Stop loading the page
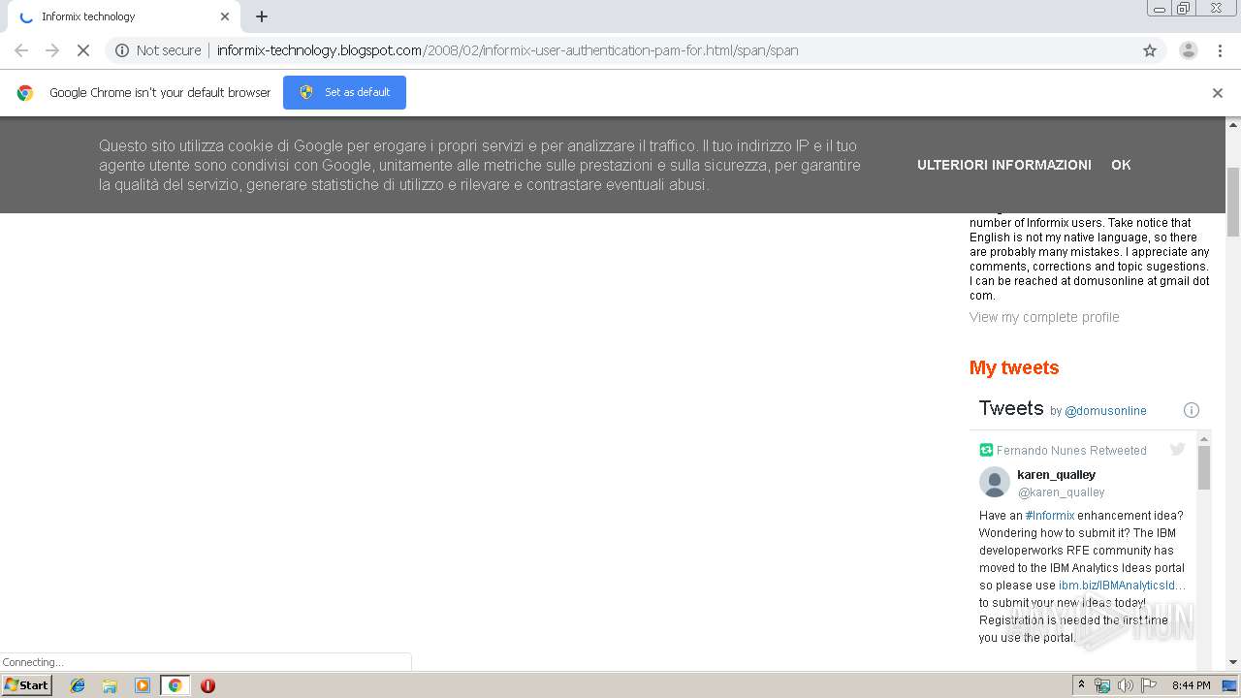1241x698 pixels. click(x=83, y=50)
